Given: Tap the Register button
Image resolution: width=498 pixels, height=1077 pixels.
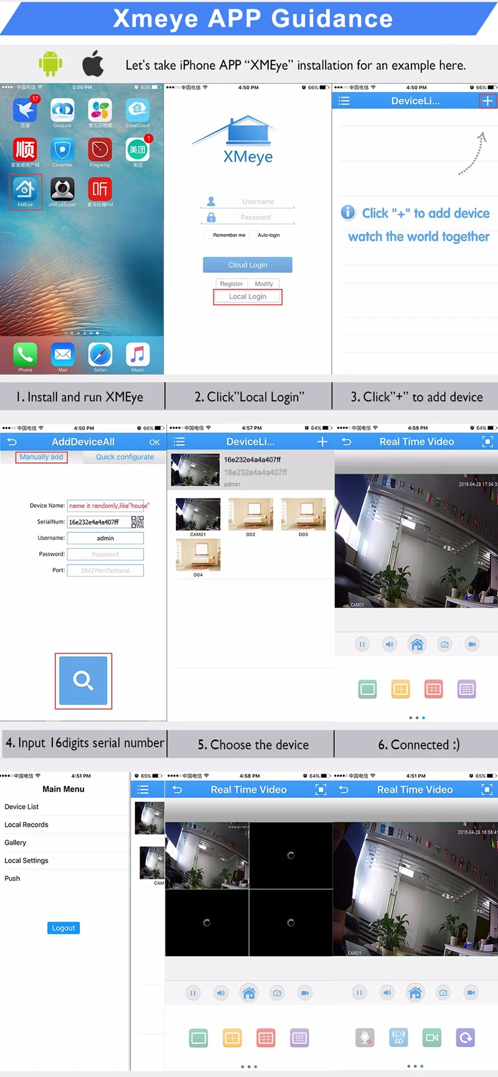Looking at the screenshot, I should pos(232,284).
